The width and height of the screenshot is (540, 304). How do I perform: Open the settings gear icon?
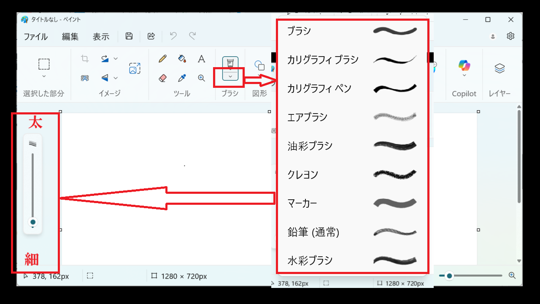pos(510,36)
